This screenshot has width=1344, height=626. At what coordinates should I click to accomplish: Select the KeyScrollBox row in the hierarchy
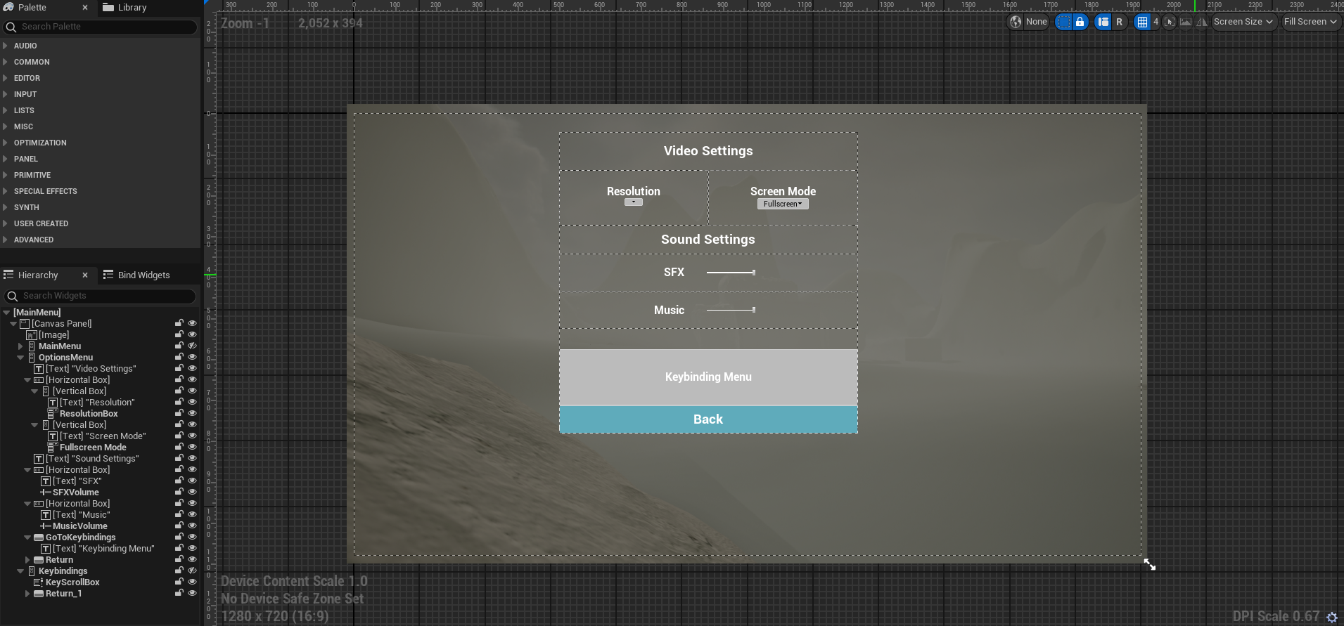100,582
